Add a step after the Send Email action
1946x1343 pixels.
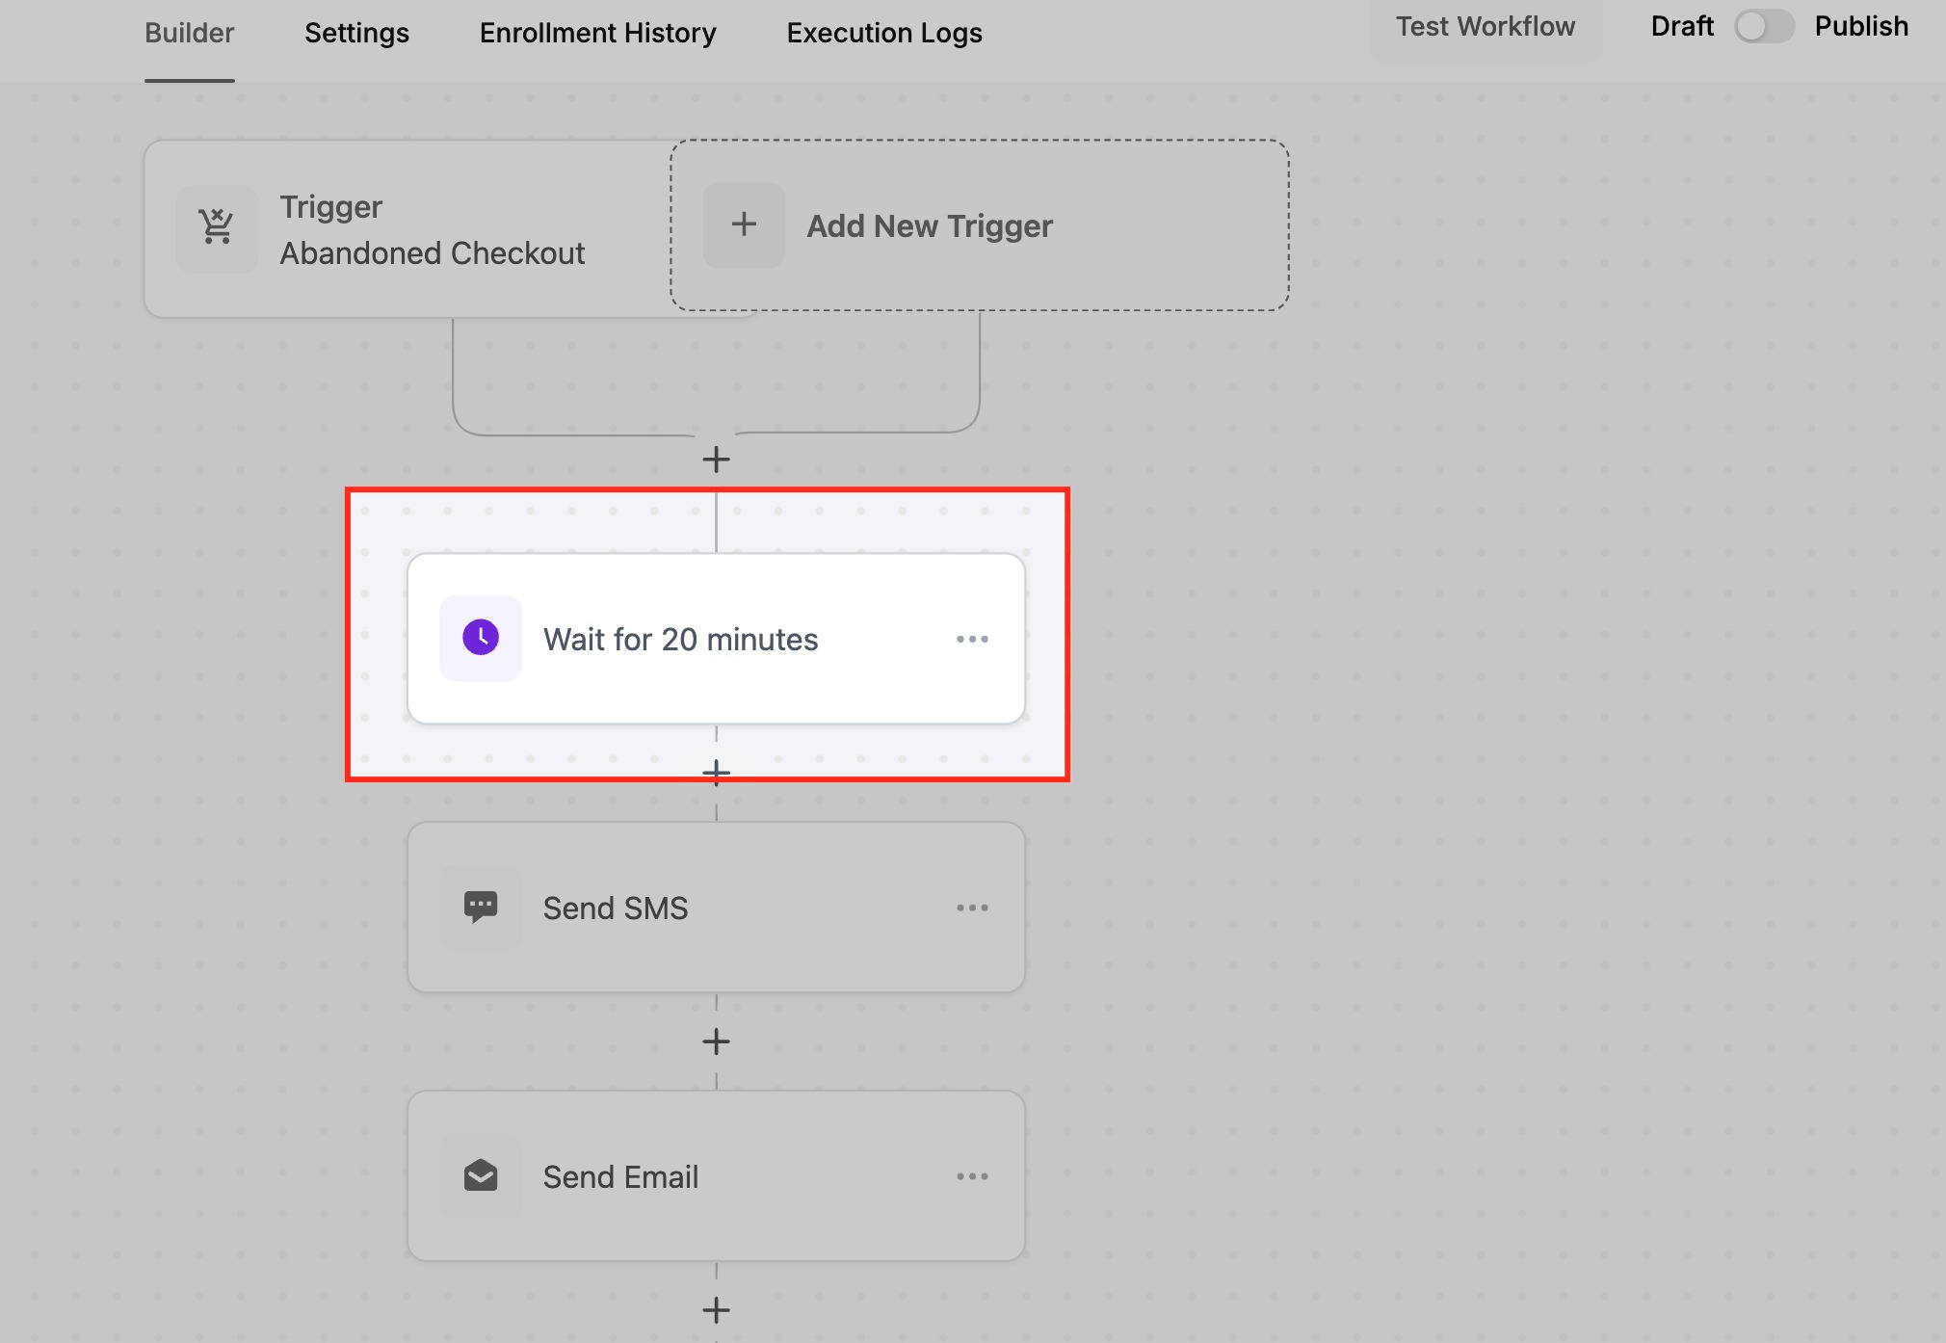tap(716, 1310)
